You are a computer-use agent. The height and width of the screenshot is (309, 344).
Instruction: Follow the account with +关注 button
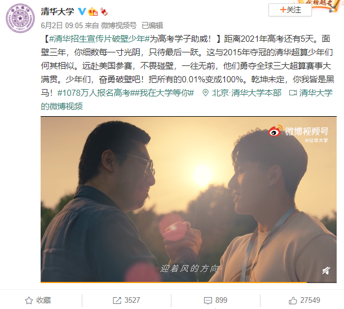point(290,10)
